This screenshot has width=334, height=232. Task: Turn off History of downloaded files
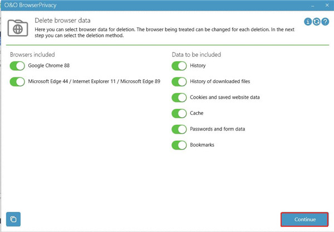pos(179,81)
